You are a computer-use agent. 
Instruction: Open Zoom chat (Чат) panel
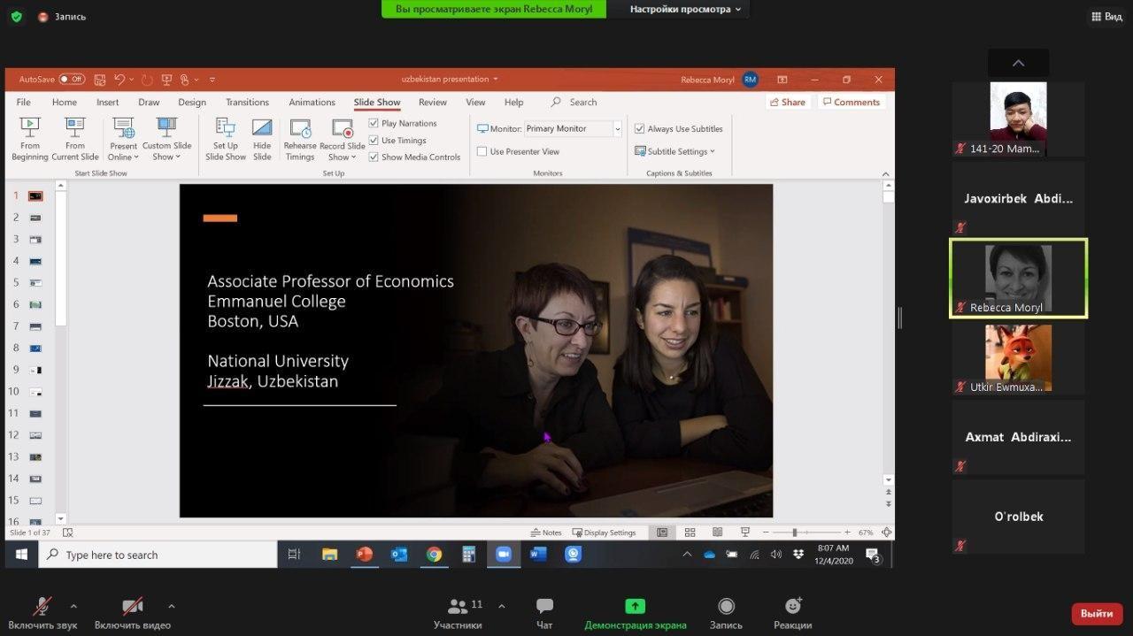click(x=544, y=607)
